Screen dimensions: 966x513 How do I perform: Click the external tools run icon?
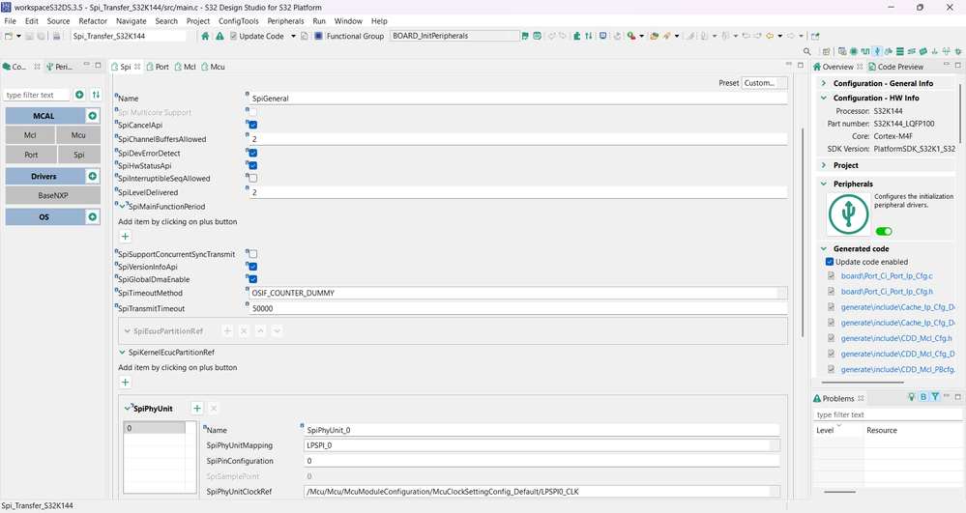pyautogui.click(x=630, y=36)
